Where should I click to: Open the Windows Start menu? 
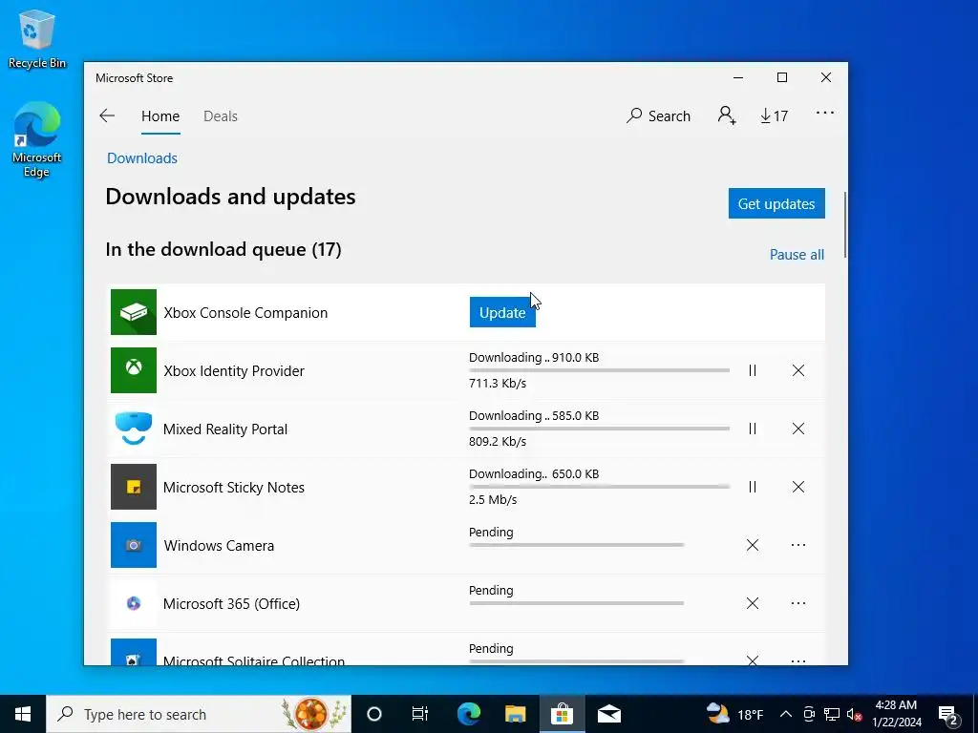click(x=23, y=714)
